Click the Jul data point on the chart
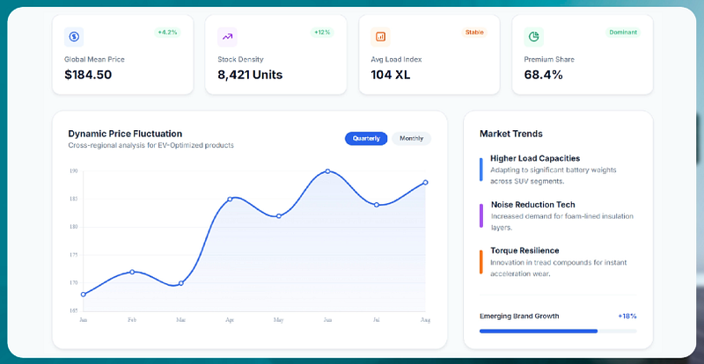The height and width of the screenshot is (364, 704). tap(377, 205)
